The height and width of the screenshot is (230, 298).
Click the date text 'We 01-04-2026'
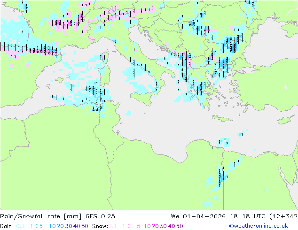tap(198, 216)
